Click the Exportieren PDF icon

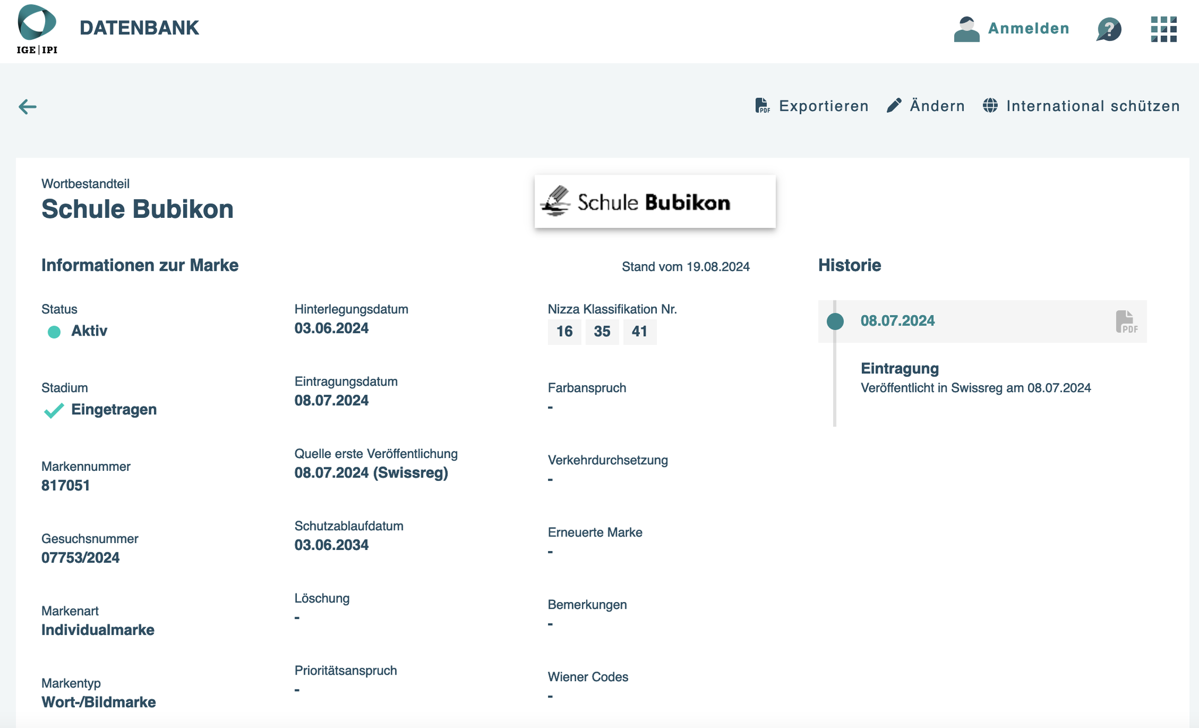(x=762, y=105)
